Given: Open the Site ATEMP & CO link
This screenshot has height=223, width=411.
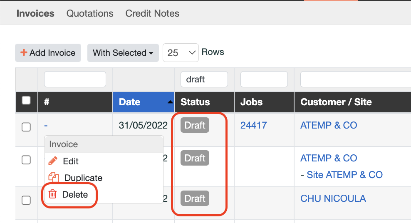Looking at the screenshot, I should point(344,175).
